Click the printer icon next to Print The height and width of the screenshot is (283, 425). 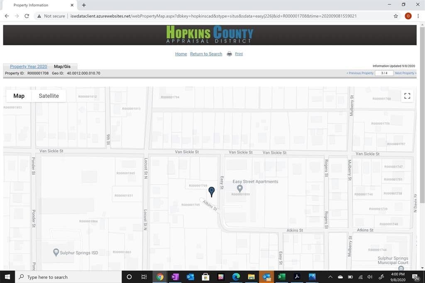click(x=229, y=54)
